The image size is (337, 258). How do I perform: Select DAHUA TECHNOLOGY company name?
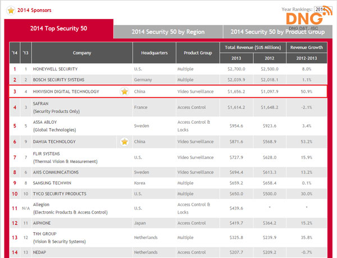click(54, 142)
